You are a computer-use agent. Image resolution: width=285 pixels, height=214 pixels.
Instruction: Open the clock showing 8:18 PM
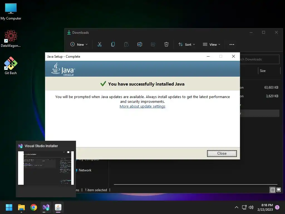(265, 207)
